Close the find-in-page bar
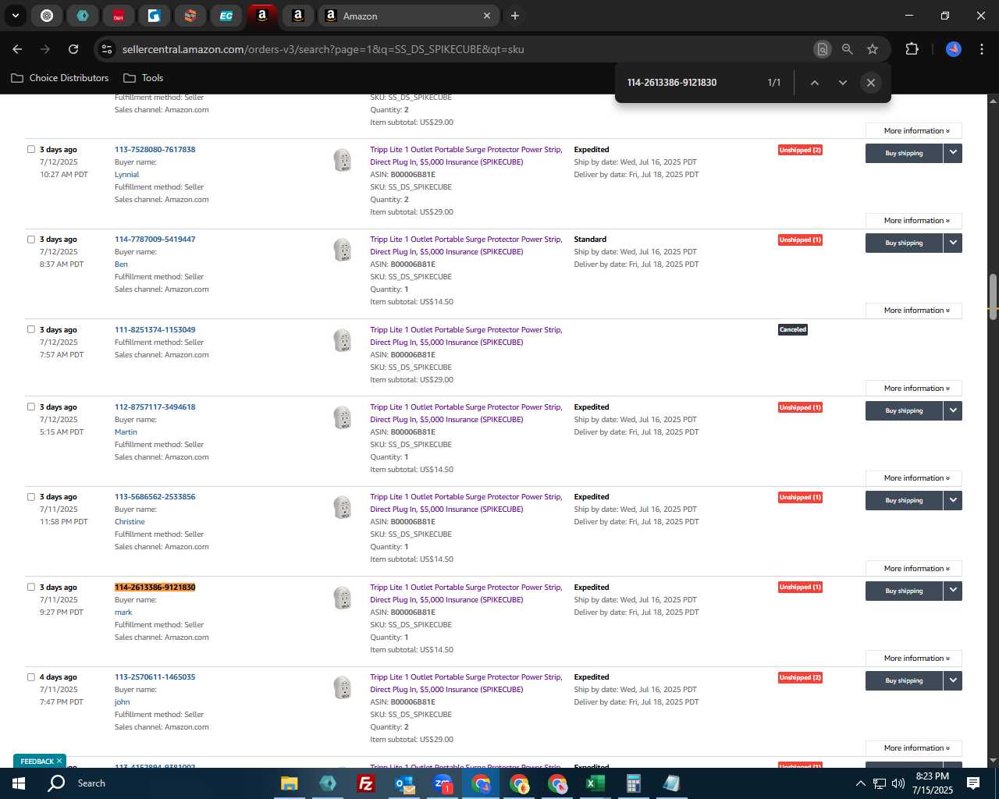Viewport: 999px width, 799px height. click(x=871, y=83)
